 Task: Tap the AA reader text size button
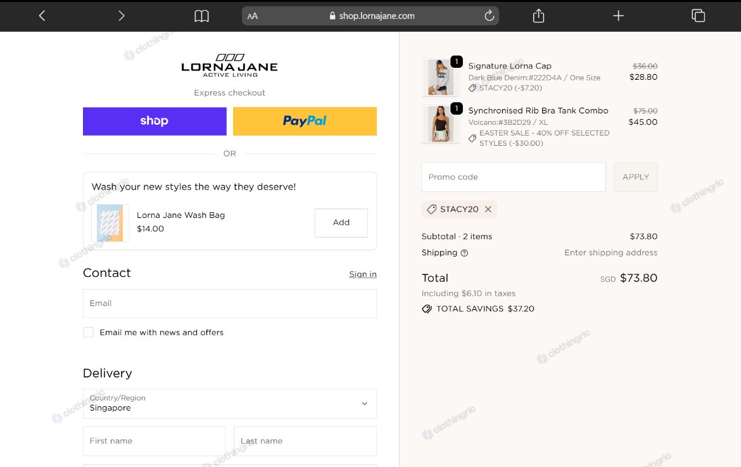253,16
